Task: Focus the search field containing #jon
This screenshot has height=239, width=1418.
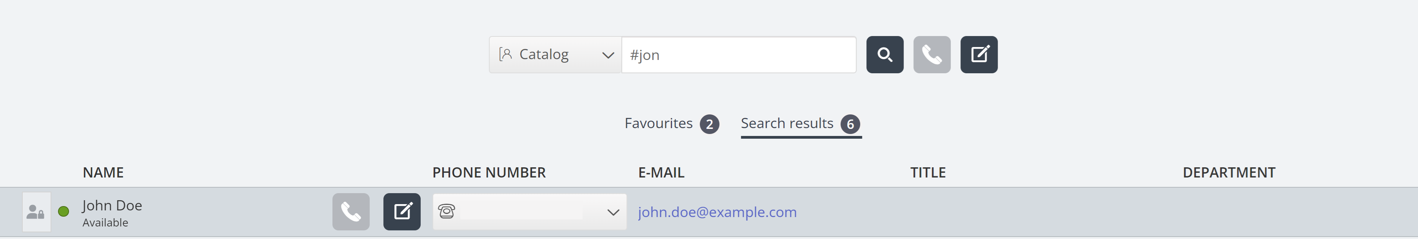Action: (739, 54)
